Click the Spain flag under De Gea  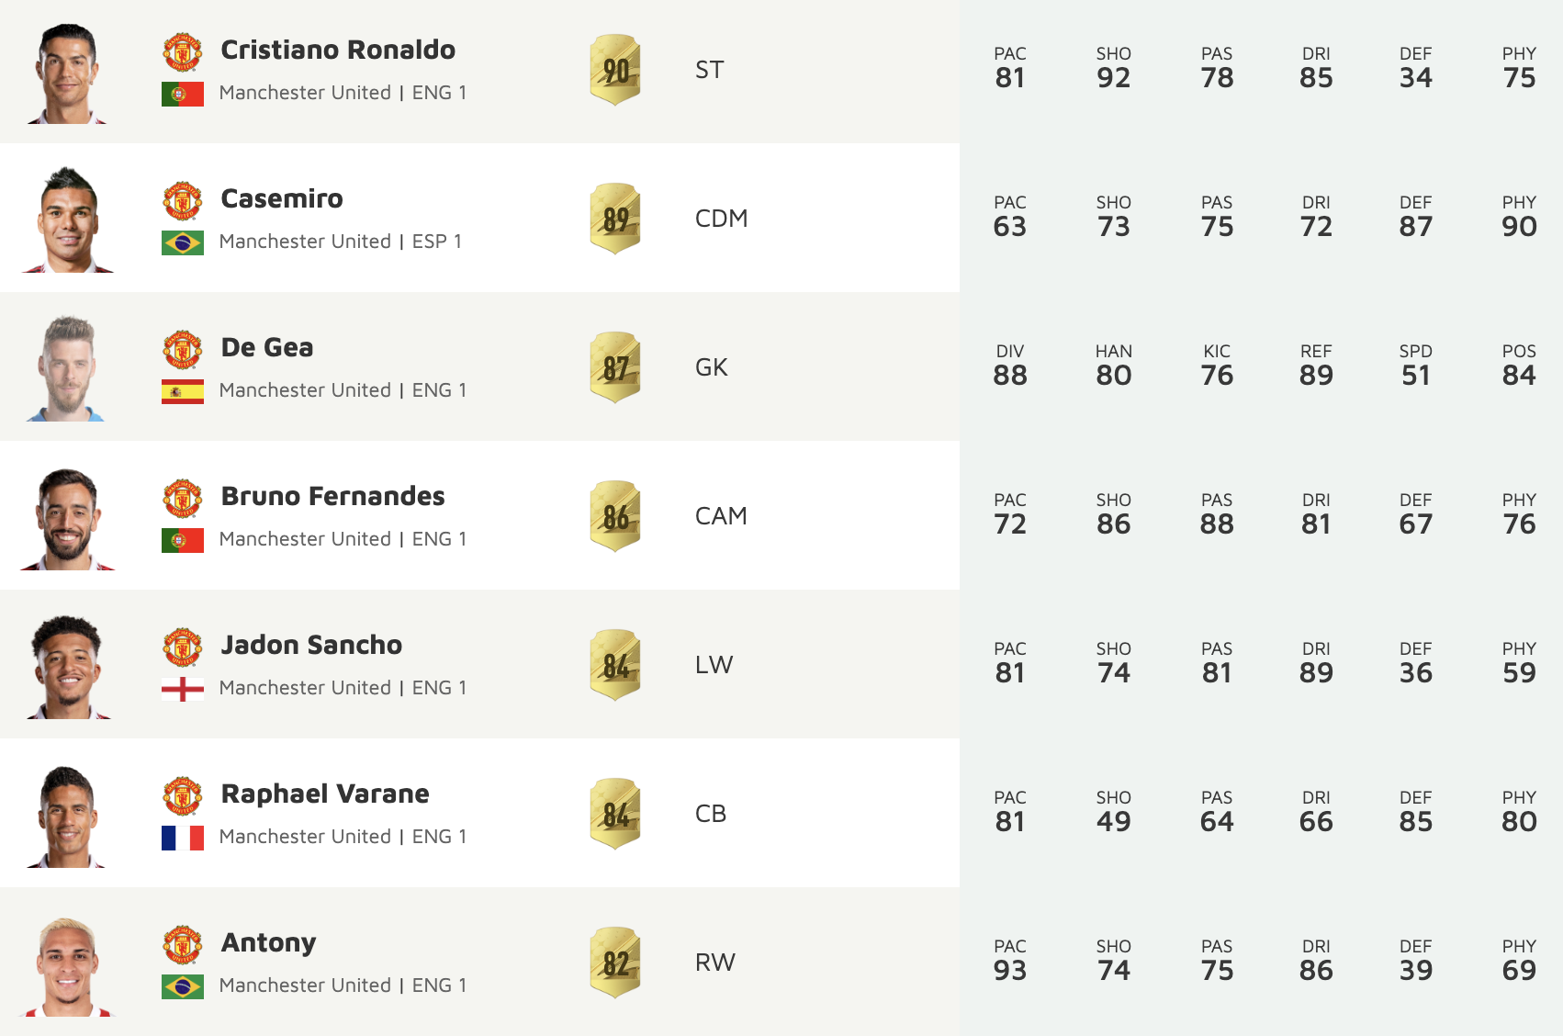pos(183,391)
